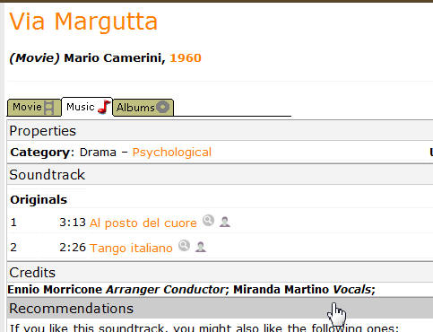Screen dimensions: 433x332
Task: Click search icon next to Tango italiano
Action: pyautogui.click(x=184, y=246)
